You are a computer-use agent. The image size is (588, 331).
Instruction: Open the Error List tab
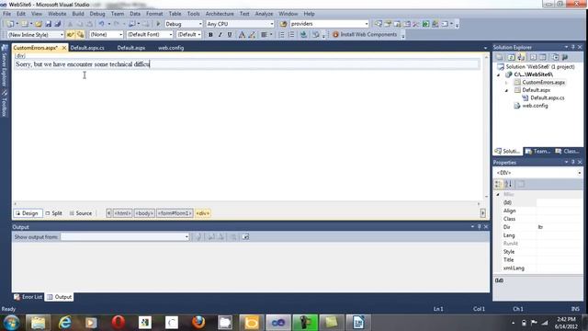coord(28,297)
